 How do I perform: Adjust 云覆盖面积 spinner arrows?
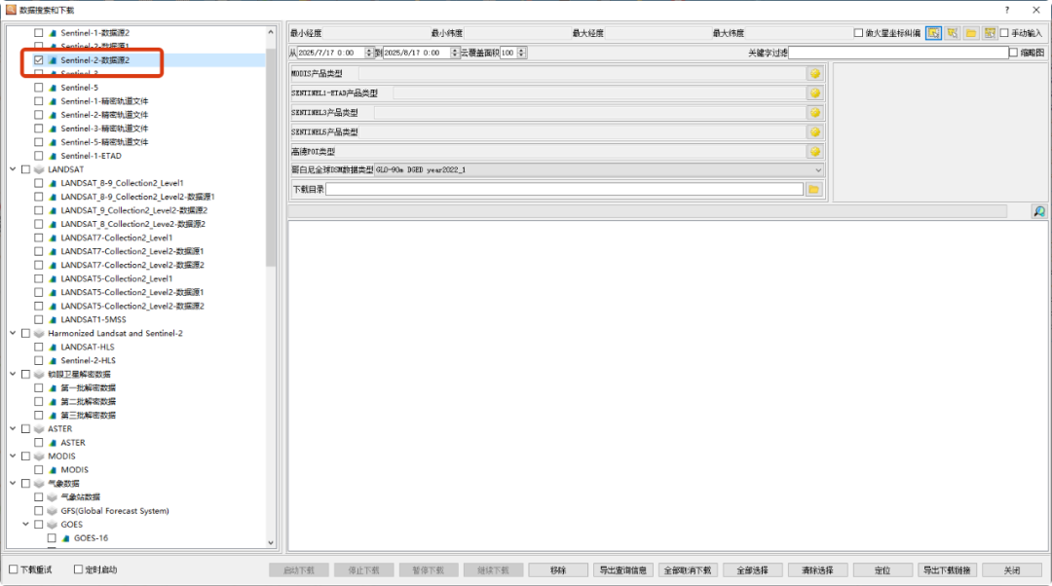(521, 53)
